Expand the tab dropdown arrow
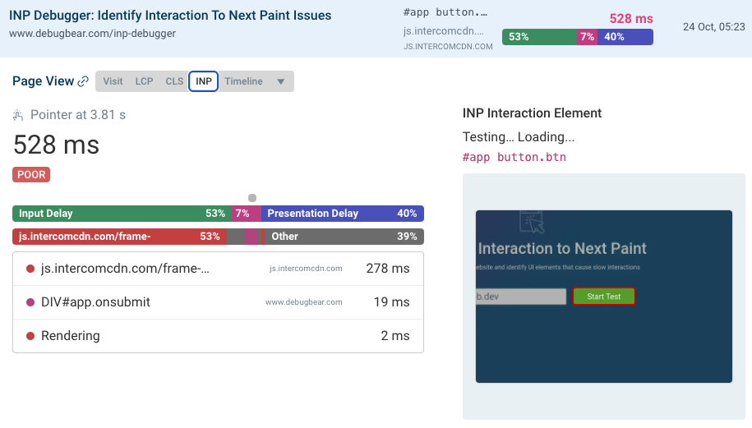Image resolution: width=752 pixels, height=428 pixels. click(281, 81)
